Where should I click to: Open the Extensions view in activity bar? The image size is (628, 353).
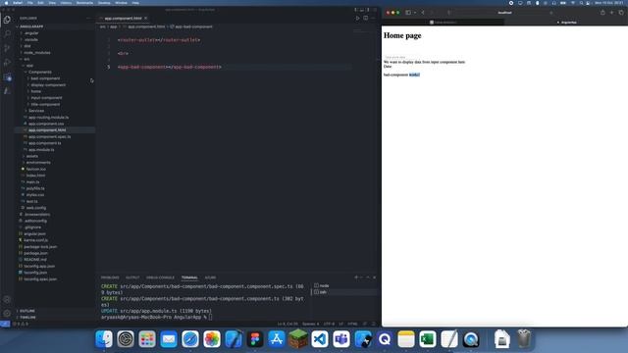pos(7,77)
